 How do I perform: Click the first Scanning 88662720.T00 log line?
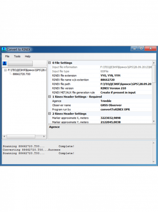38,146
